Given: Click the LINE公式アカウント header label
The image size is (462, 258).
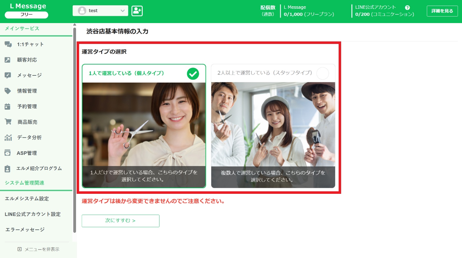Looking at the screenshot, I should tap(375, 7).
